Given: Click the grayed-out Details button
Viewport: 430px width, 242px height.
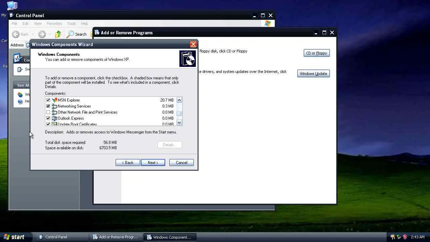Looking at the screenshot, I should pos(170,145).
